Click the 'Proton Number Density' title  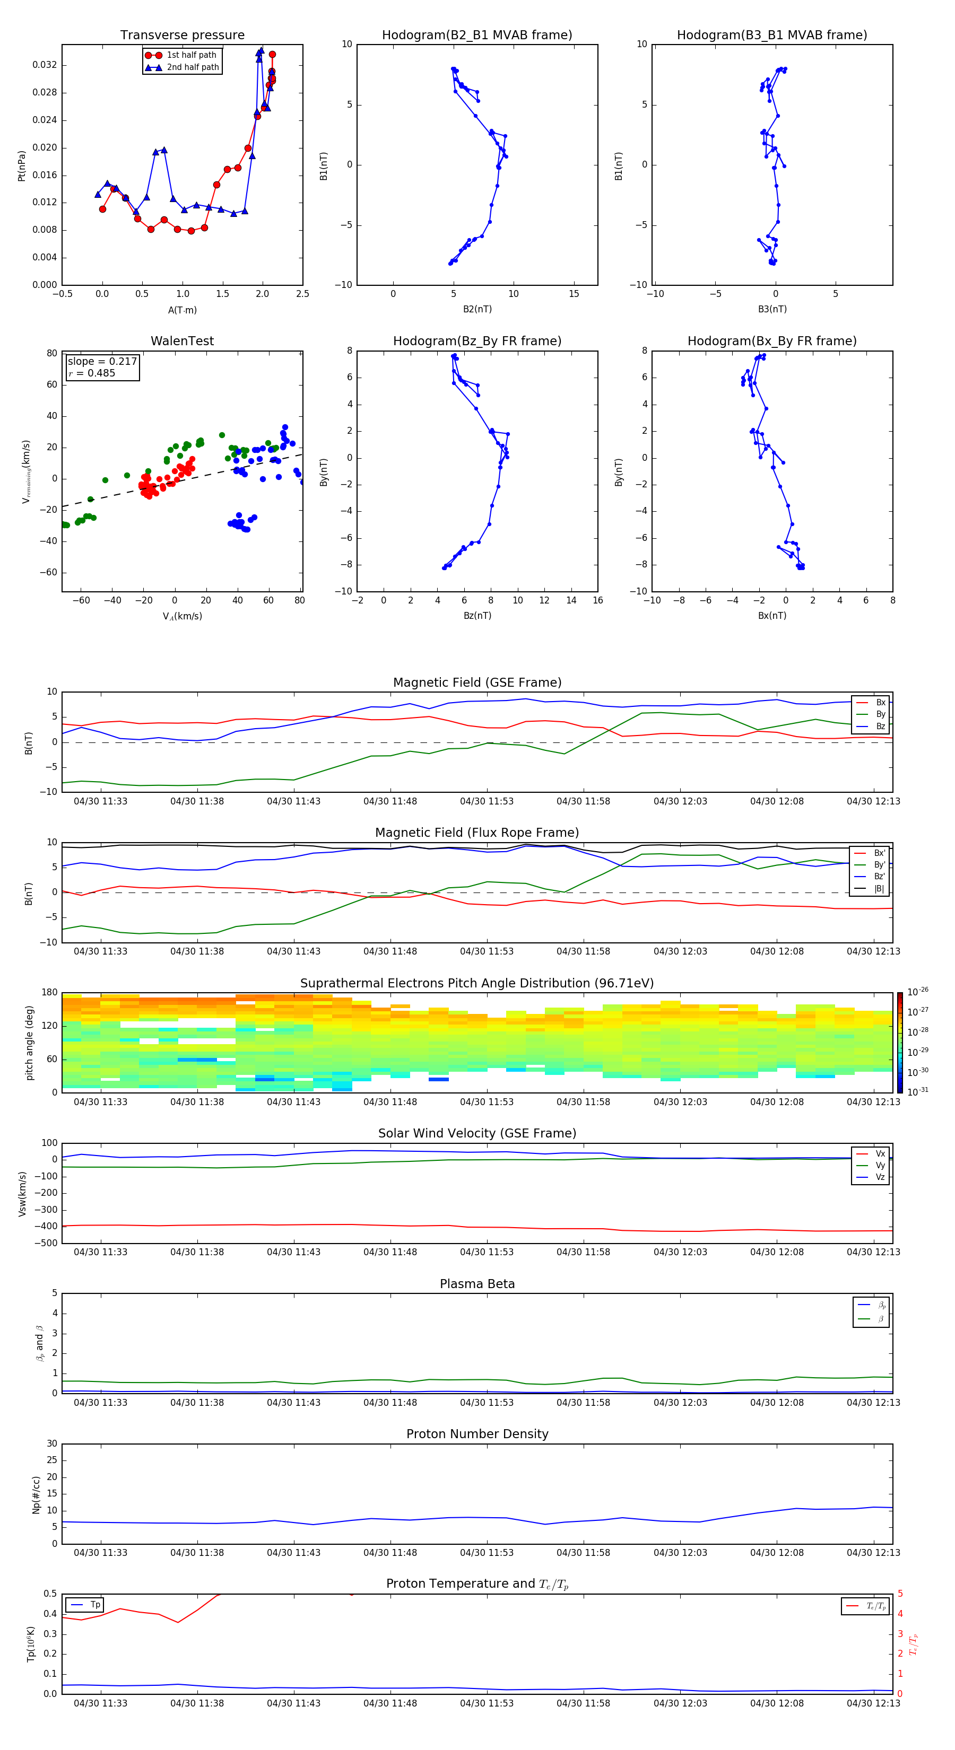tap(477, 1435)
